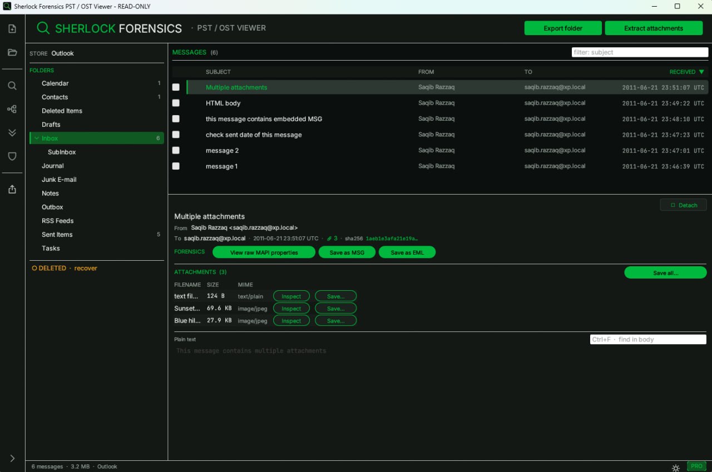
Task: Click the shield icon in sidebar
Action: click(x=12, y=156)
